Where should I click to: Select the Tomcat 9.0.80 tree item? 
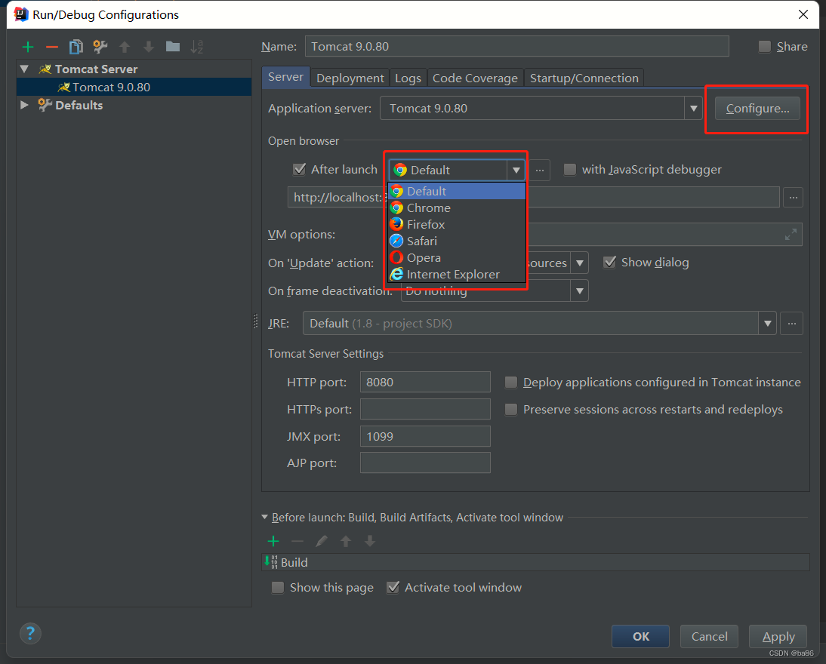tap(134, 87)
